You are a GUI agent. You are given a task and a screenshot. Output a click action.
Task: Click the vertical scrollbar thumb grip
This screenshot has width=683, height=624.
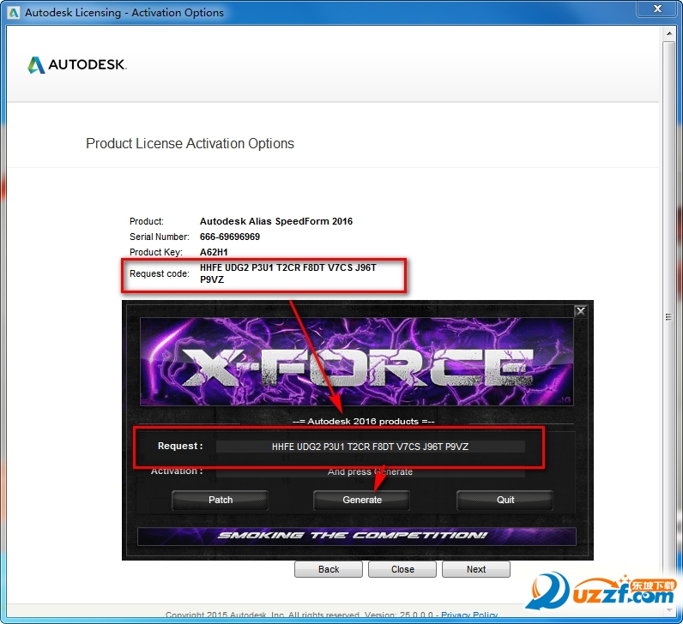(x=668, y=317)
